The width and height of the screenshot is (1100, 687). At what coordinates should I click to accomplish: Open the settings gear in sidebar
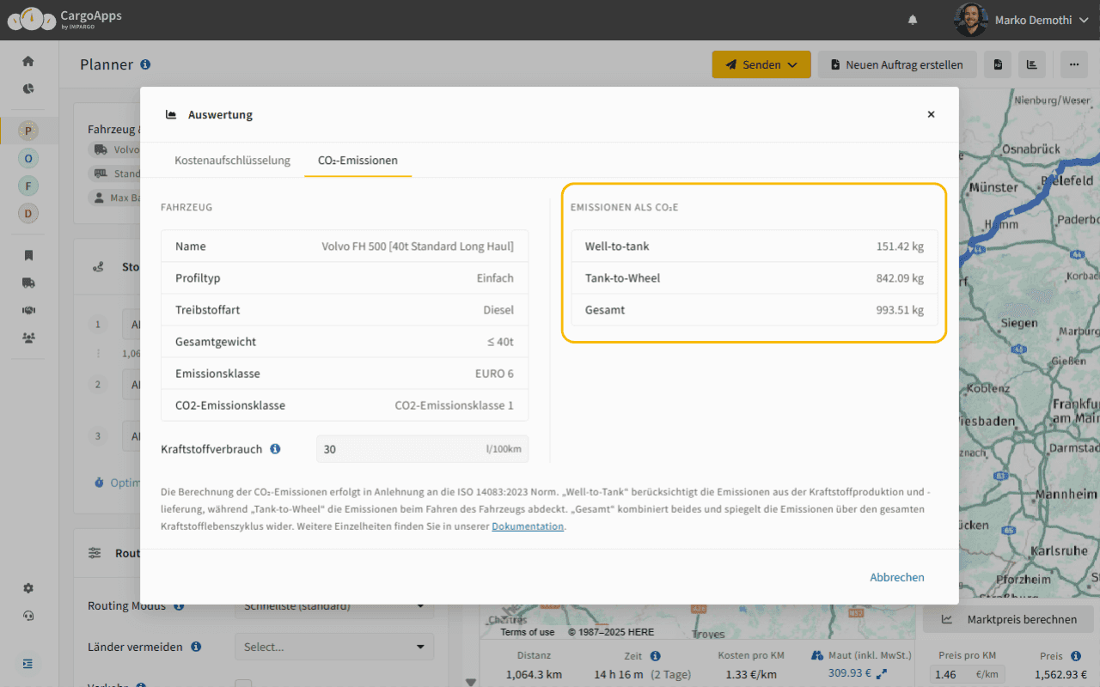(28, 588)
